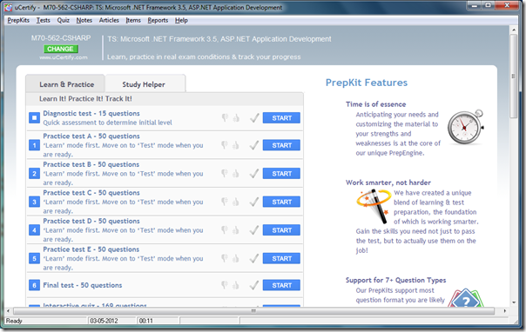Click the uCertify app icon in title bar
The image size is (526, 332).
click(8, 7)
